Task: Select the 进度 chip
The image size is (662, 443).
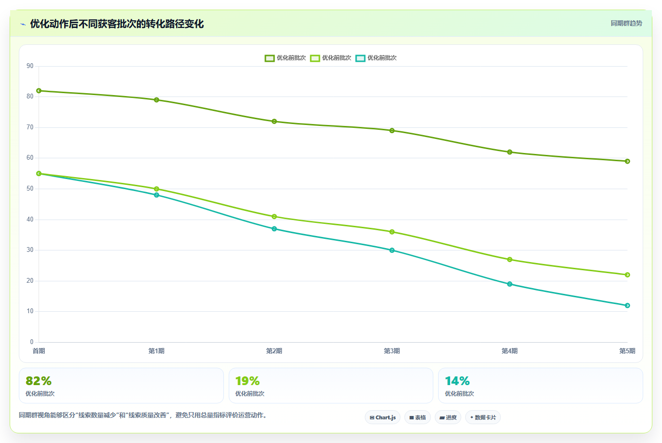Action: pyautogui.click(x=448, y=417)
